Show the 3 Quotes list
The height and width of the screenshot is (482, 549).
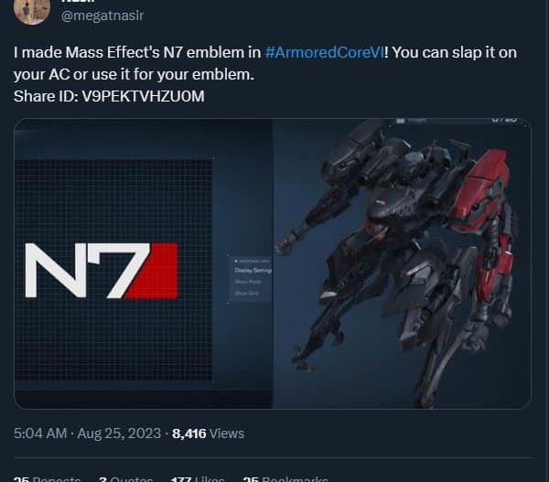pyautogui.click(x=125, y=479)
